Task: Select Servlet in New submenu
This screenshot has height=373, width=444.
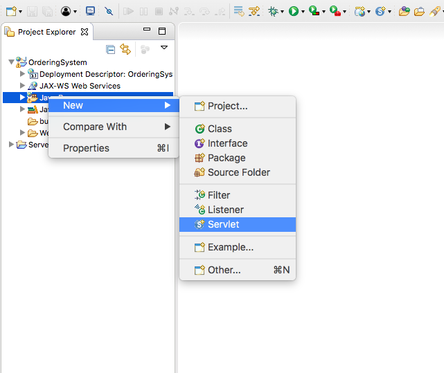Action: click(x=238, y=224)
